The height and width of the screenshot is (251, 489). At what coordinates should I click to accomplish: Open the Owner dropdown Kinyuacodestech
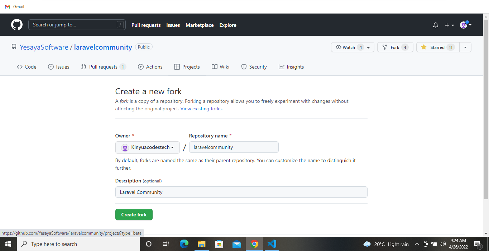pos(148,147)
